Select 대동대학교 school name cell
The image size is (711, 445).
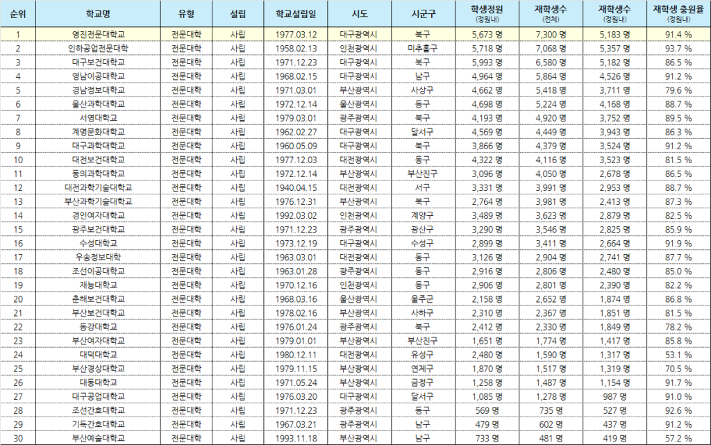point(99,383)
